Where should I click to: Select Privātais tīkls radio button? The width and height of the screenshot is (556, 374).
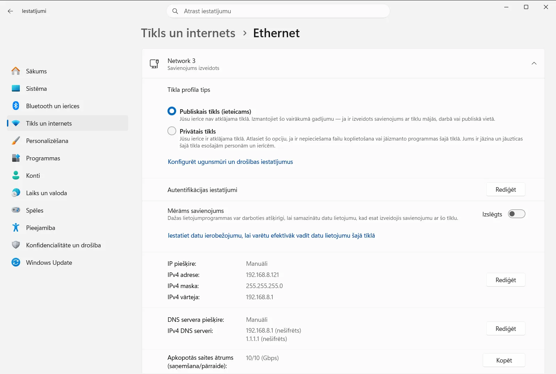172,131
